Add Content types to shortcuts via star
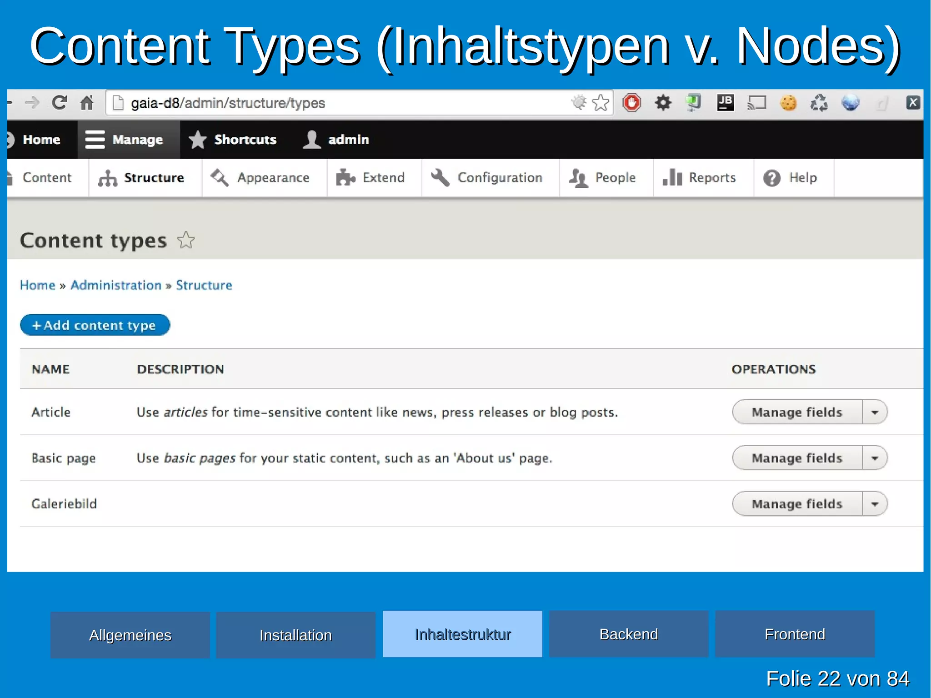This screenshot has width=931, height=698. tap(186, 240)
